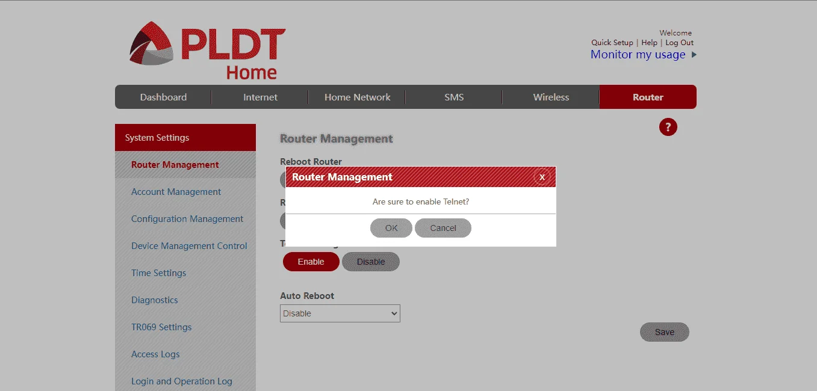Click the arrow beside Monitor my usage

pyautogui.click(x=694, y=55)
